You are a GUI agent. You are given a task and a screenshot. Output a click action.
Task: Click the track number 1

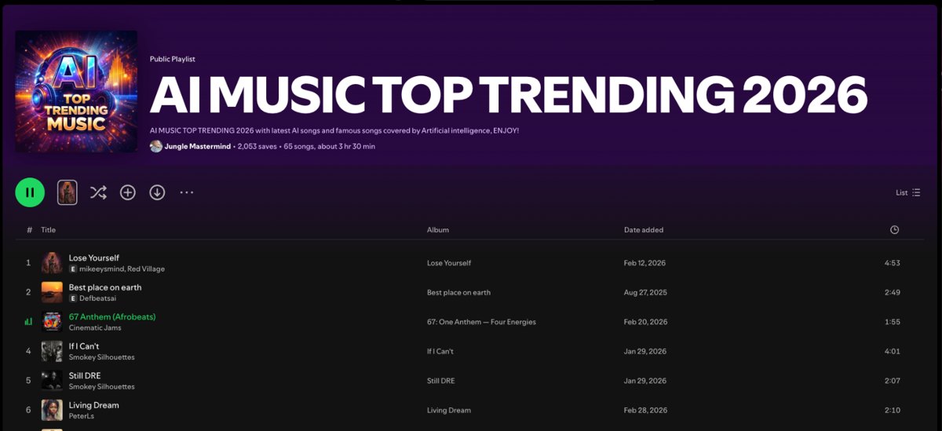29,263
